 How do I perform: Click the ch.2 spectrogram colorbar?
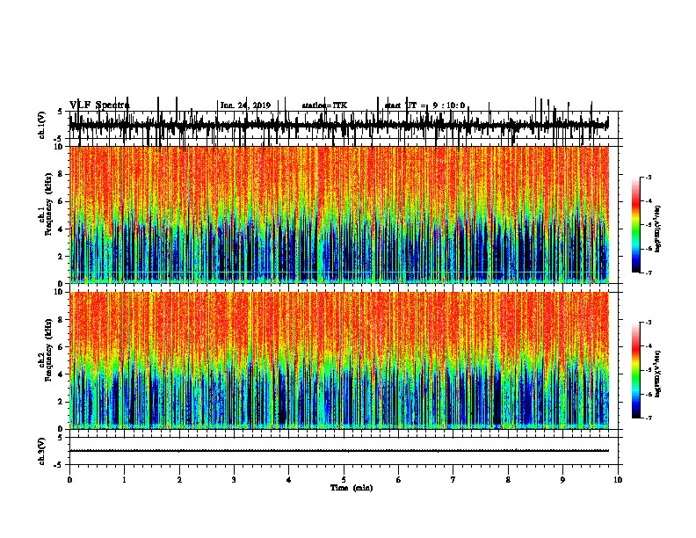click(x=635, y=370)
